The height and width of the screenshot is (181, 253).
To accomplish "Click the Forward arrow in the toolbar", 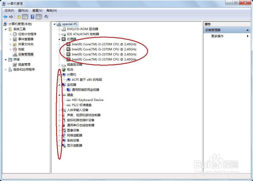I will point(11,17).
